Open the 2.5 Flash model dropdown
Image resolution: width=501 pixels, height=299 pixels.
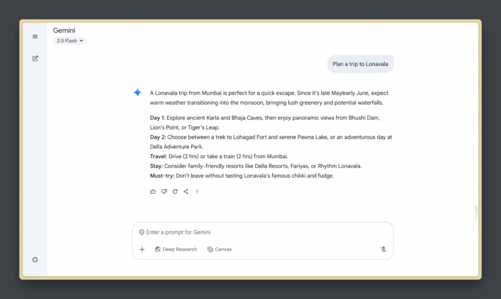click(x=70, y=40)
